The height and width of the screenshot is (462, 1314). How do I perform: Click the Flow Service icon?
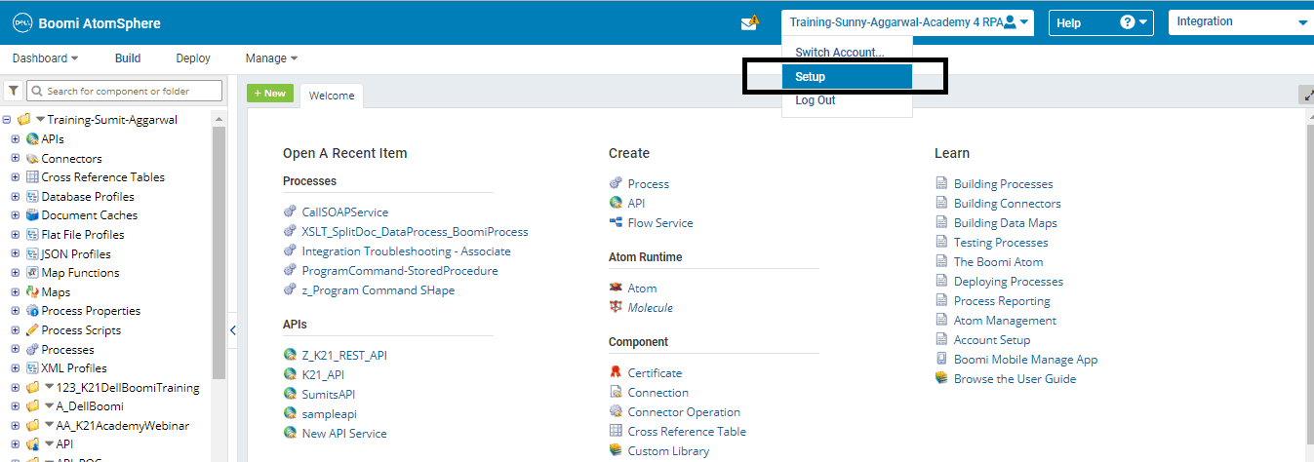tap(616, 222)
